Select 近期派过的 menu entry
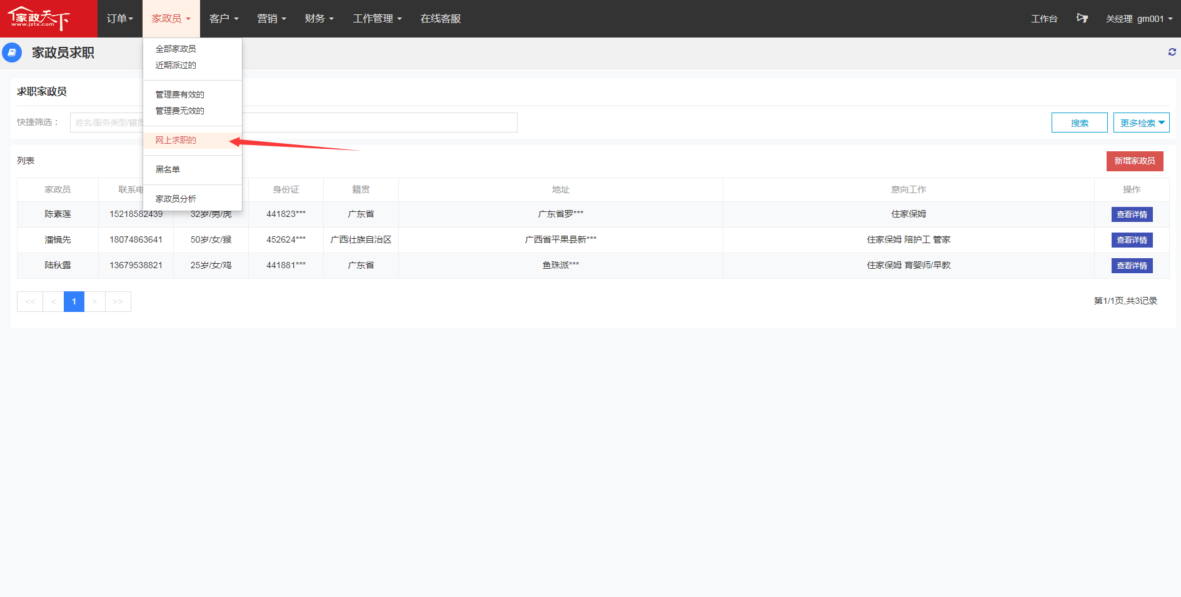Viewport: 1181px width, 597px height. (x=176, y=65)
